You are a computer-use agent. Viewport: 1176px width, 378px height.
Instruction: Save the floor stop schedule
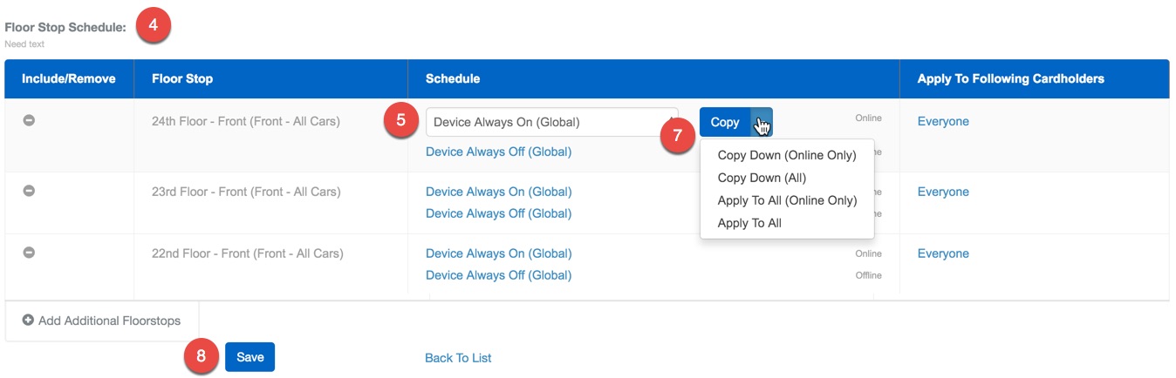point(250,357)
